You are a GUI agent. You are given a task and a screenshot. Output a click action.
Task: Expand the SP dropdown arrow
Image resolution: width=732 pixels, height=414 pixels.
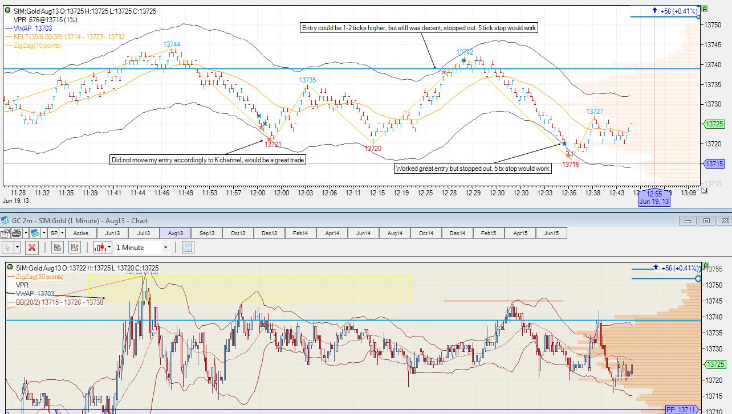[x=62, y=233]
